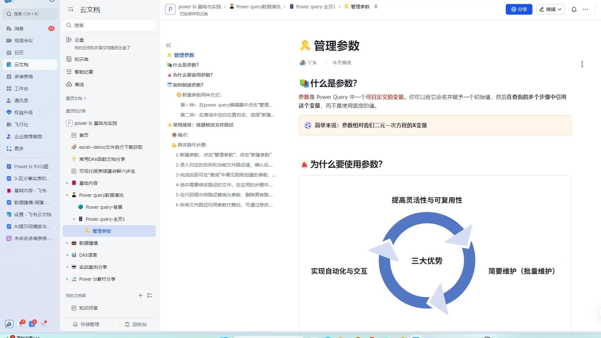Open 通讯录 contacts

[30, 101]
